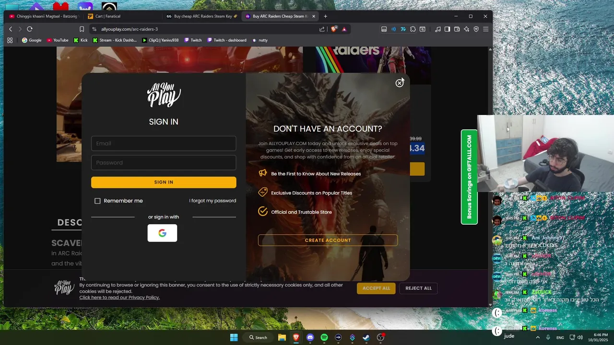Open the browser hamburger menu

(485, 29)
